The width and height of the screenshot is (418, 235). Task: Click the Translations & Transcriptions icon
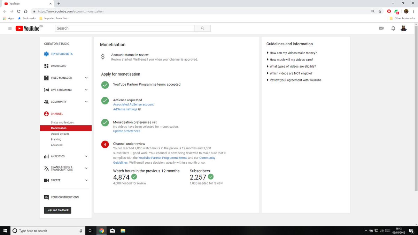click(46, 169)
